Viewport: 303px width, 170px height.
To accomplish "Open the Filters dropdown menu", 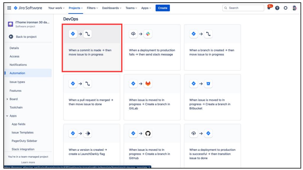I will click(x=92, y=8).
